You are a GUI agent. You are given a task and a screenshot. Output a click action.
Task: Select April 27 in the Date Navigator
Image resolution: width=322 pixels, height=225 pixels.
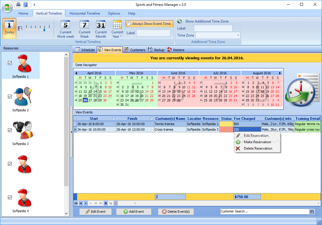pyautogui.click(x=90, y=100)
